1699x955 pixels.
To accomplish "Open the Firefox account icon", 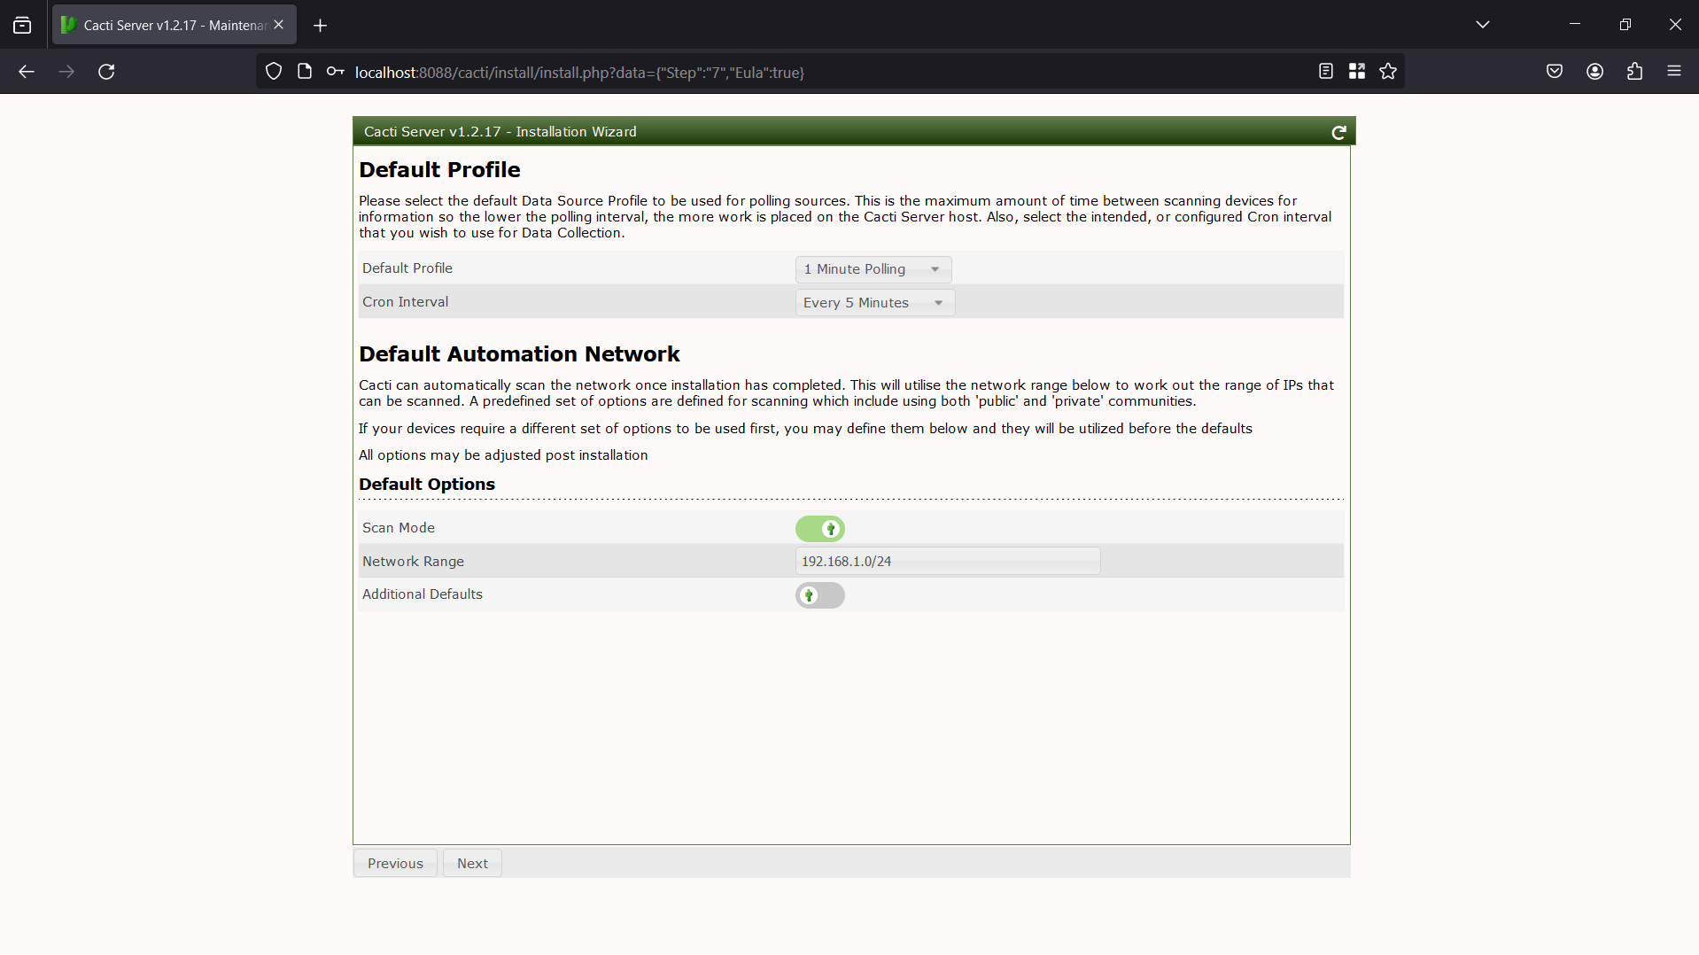I will click(x=1595, y=72).
